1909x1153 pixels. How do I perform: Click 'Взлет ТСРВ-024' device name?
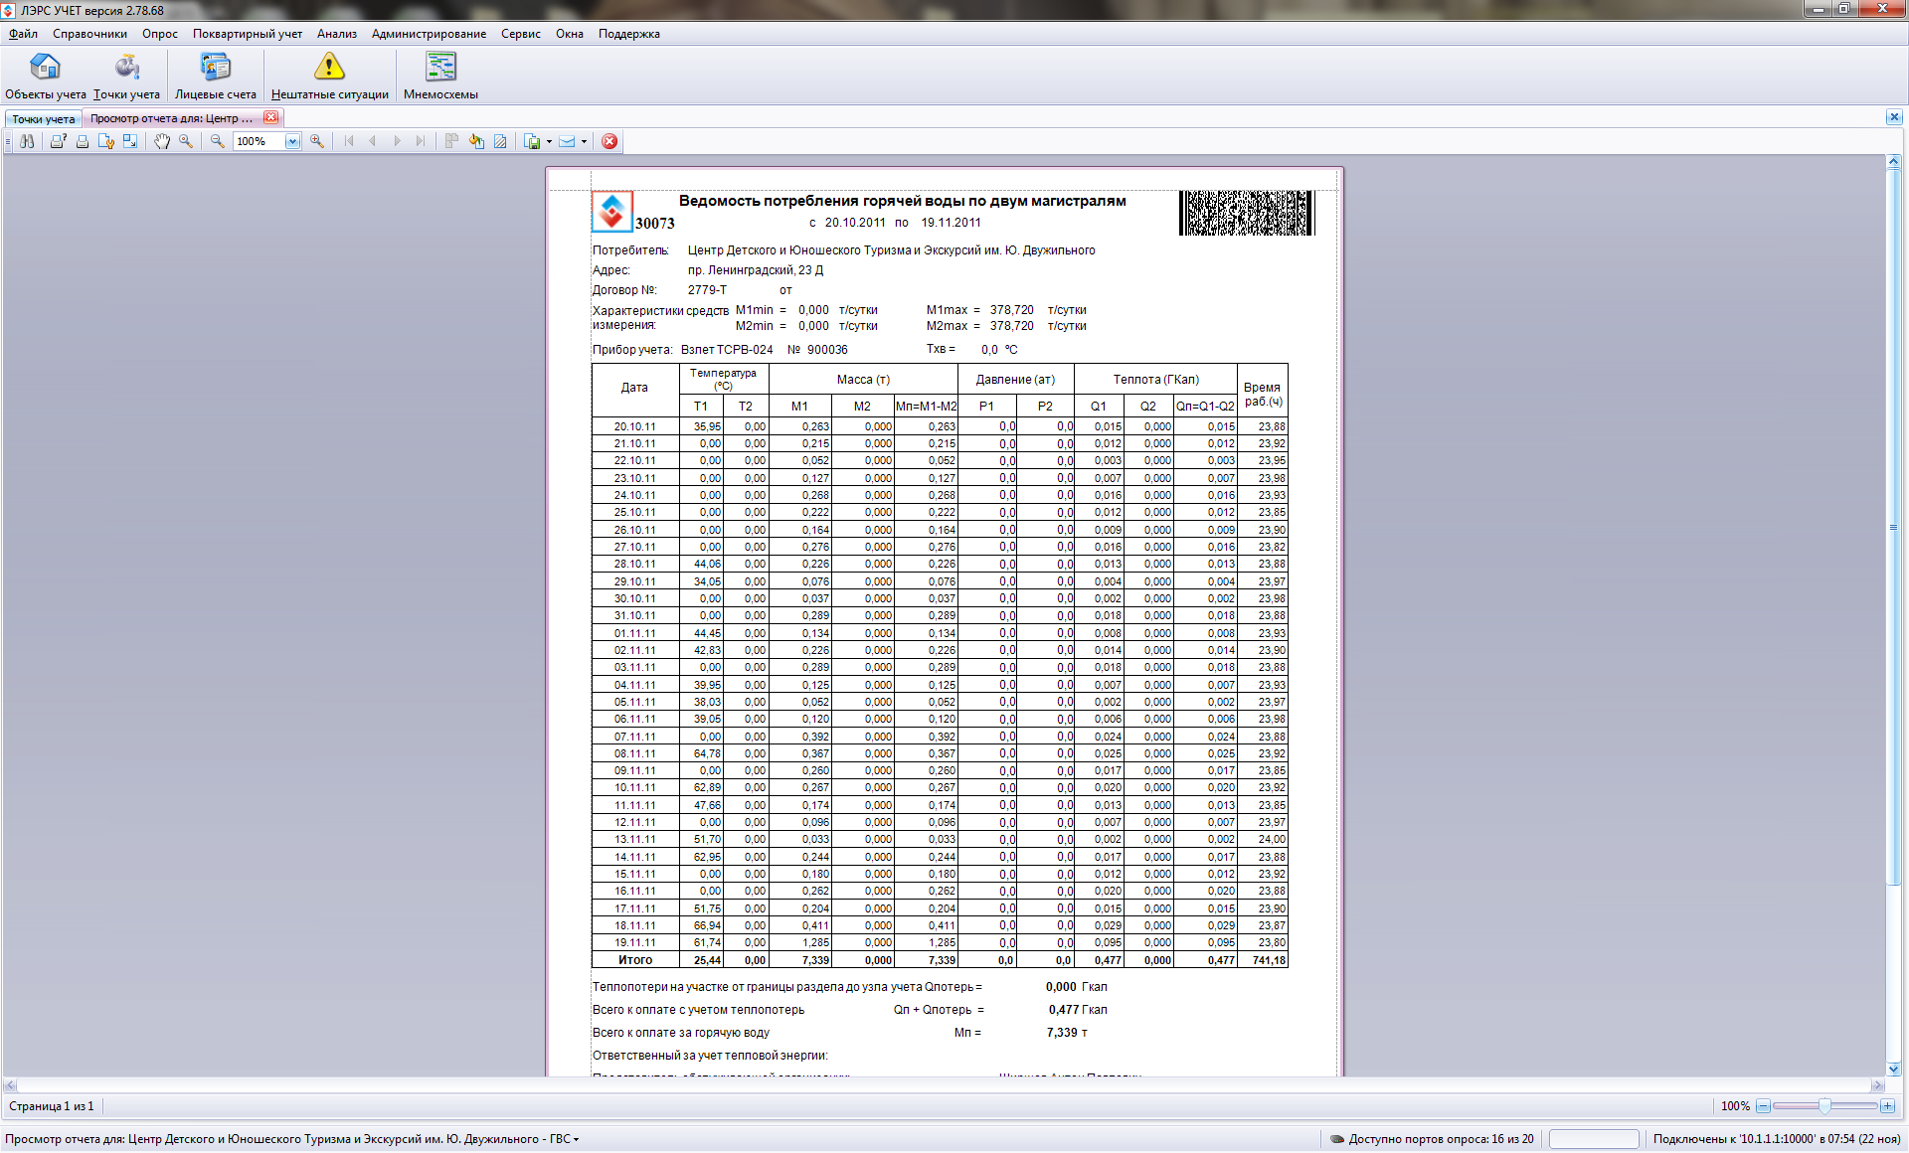727,350
